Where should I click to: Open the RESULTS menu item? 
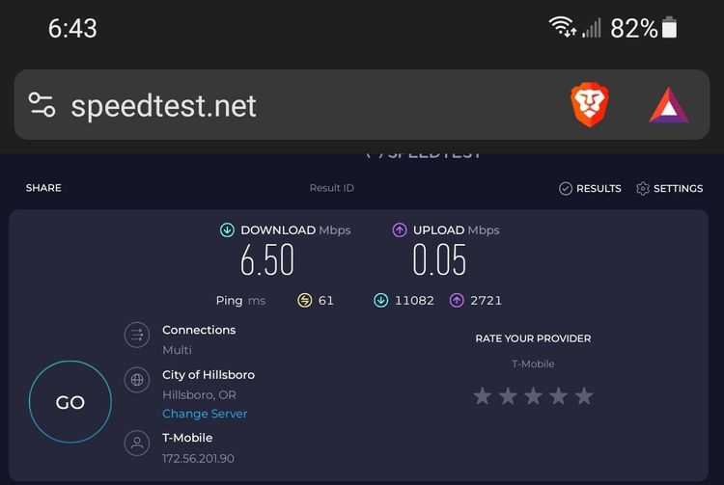(x=590, y=189)
